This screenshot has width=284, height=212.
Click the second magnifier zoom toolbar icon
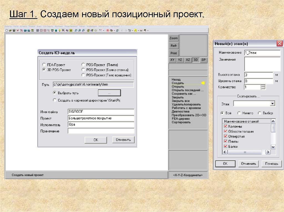[x=80, y=30]
